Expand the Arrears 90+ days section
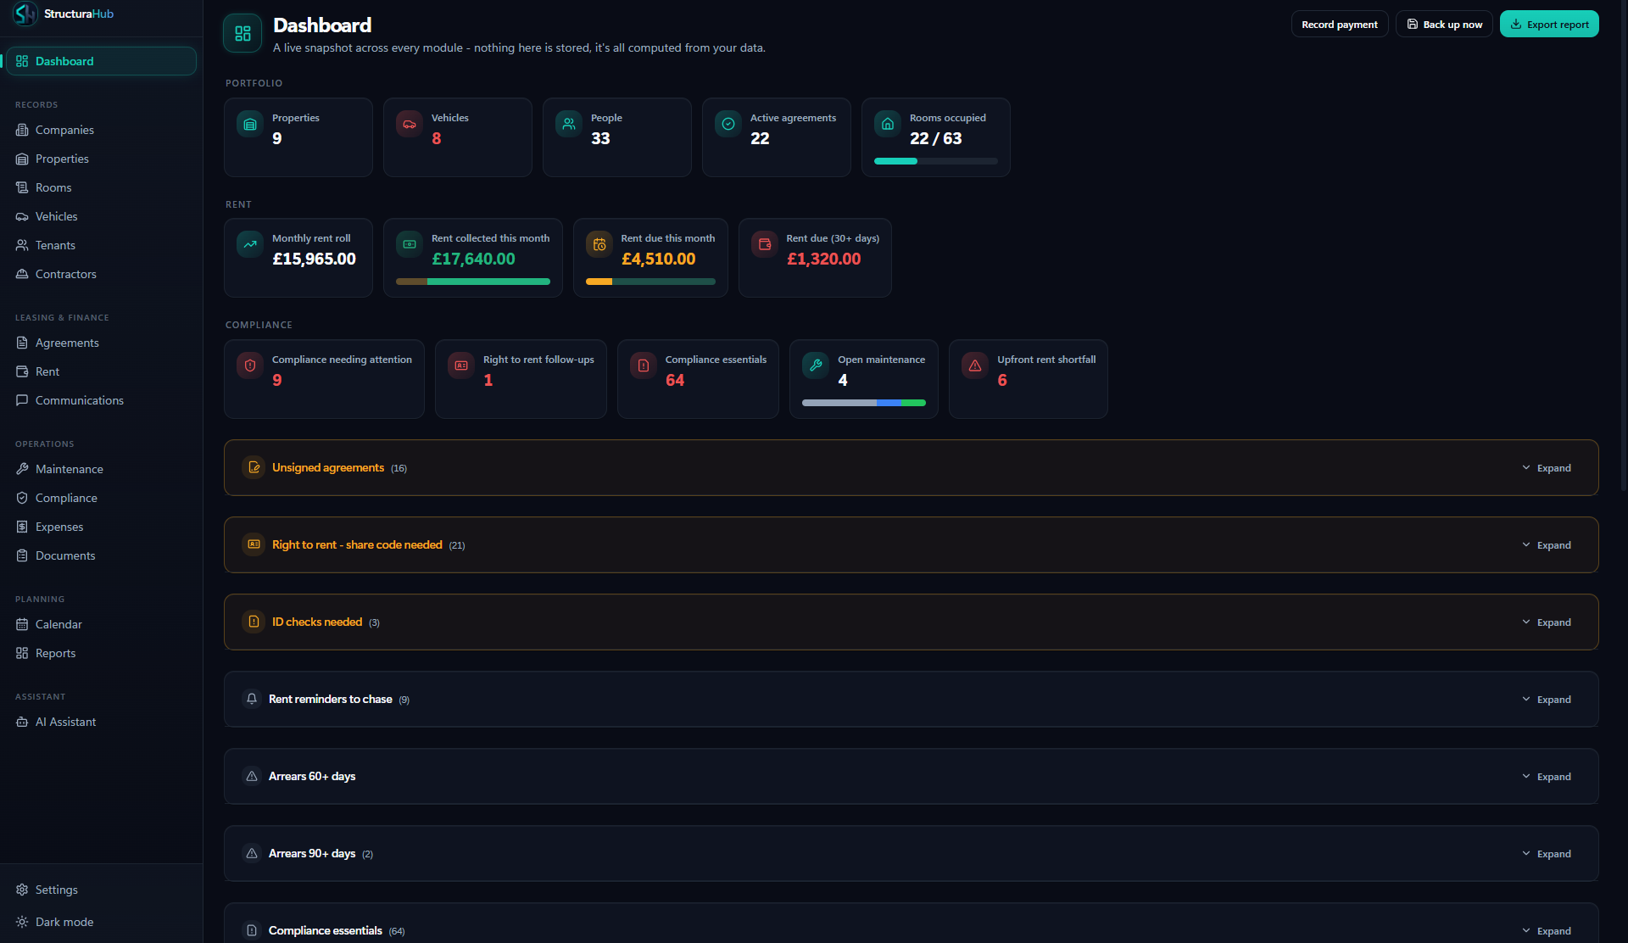 (x=1547, y=854)
